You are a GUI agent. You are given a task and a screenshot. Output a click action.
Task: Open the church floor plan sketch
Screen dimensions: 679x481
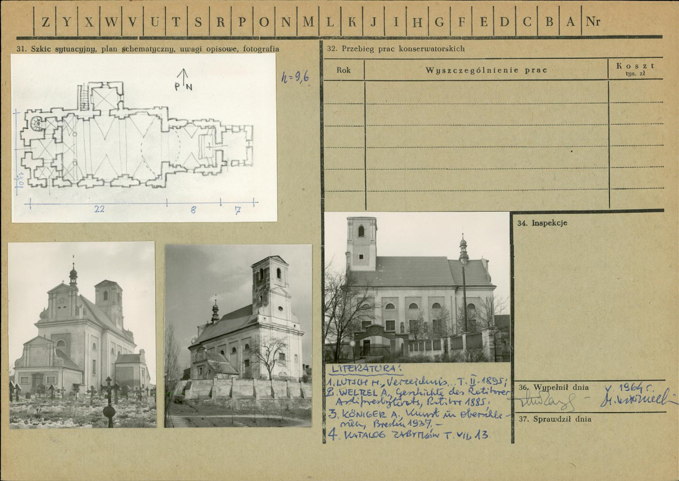tap(144, 138)
